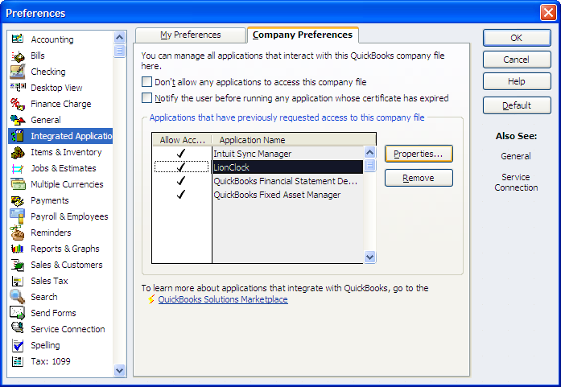Select the Company Preferences tab

point(303,35)
